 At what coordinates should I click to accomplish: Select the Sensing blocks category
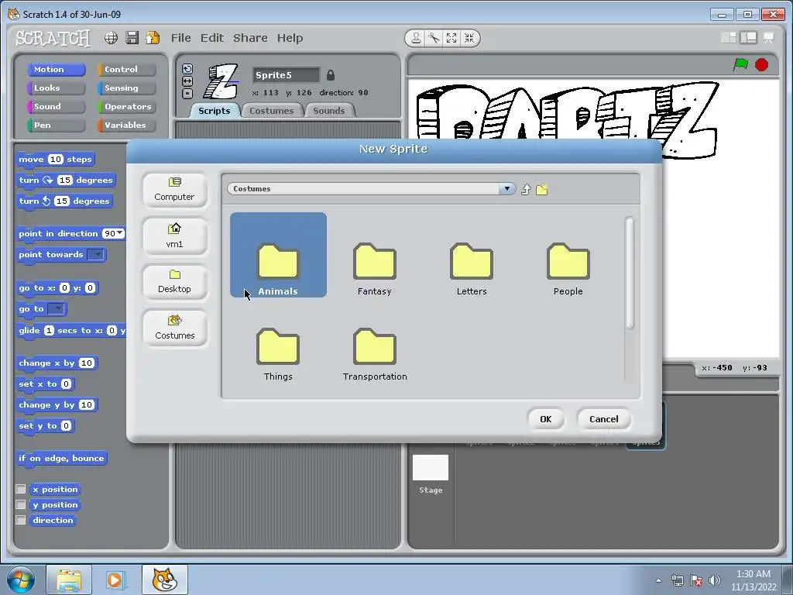(127, 88)
